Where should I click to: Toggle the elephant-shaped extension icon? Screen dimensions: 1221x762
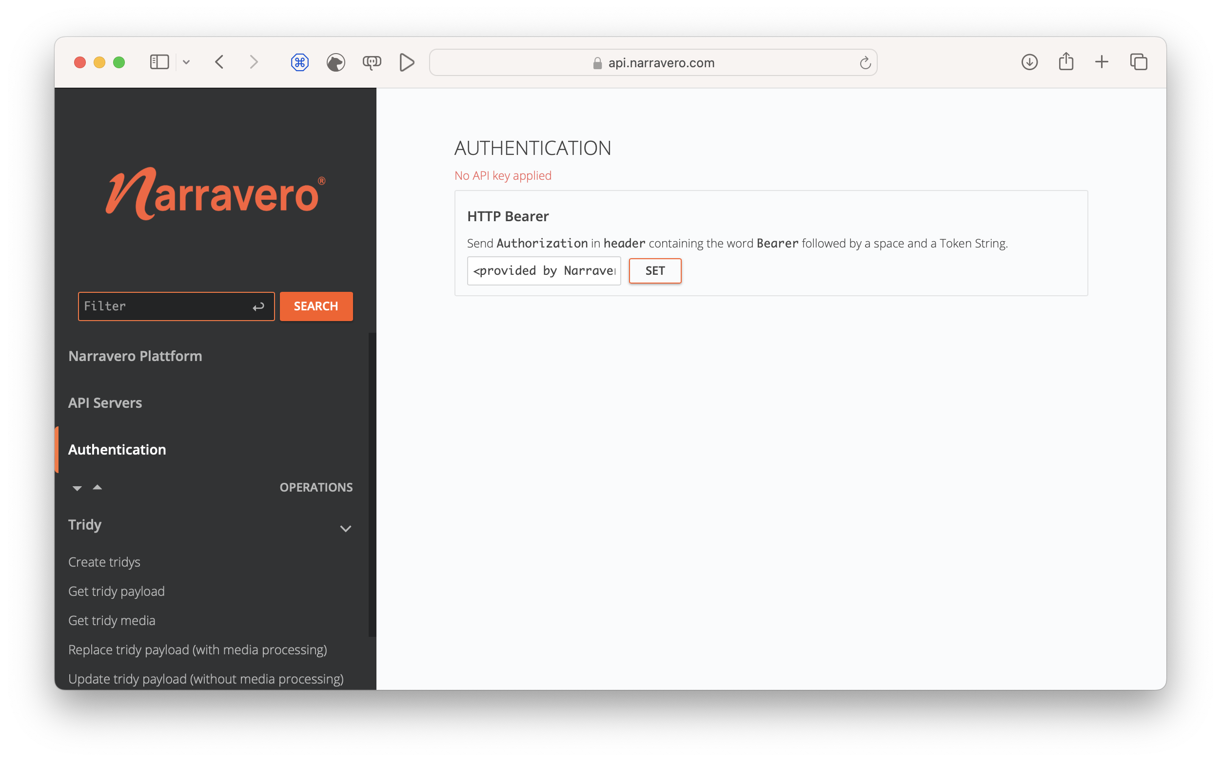(x=373, y=62)
